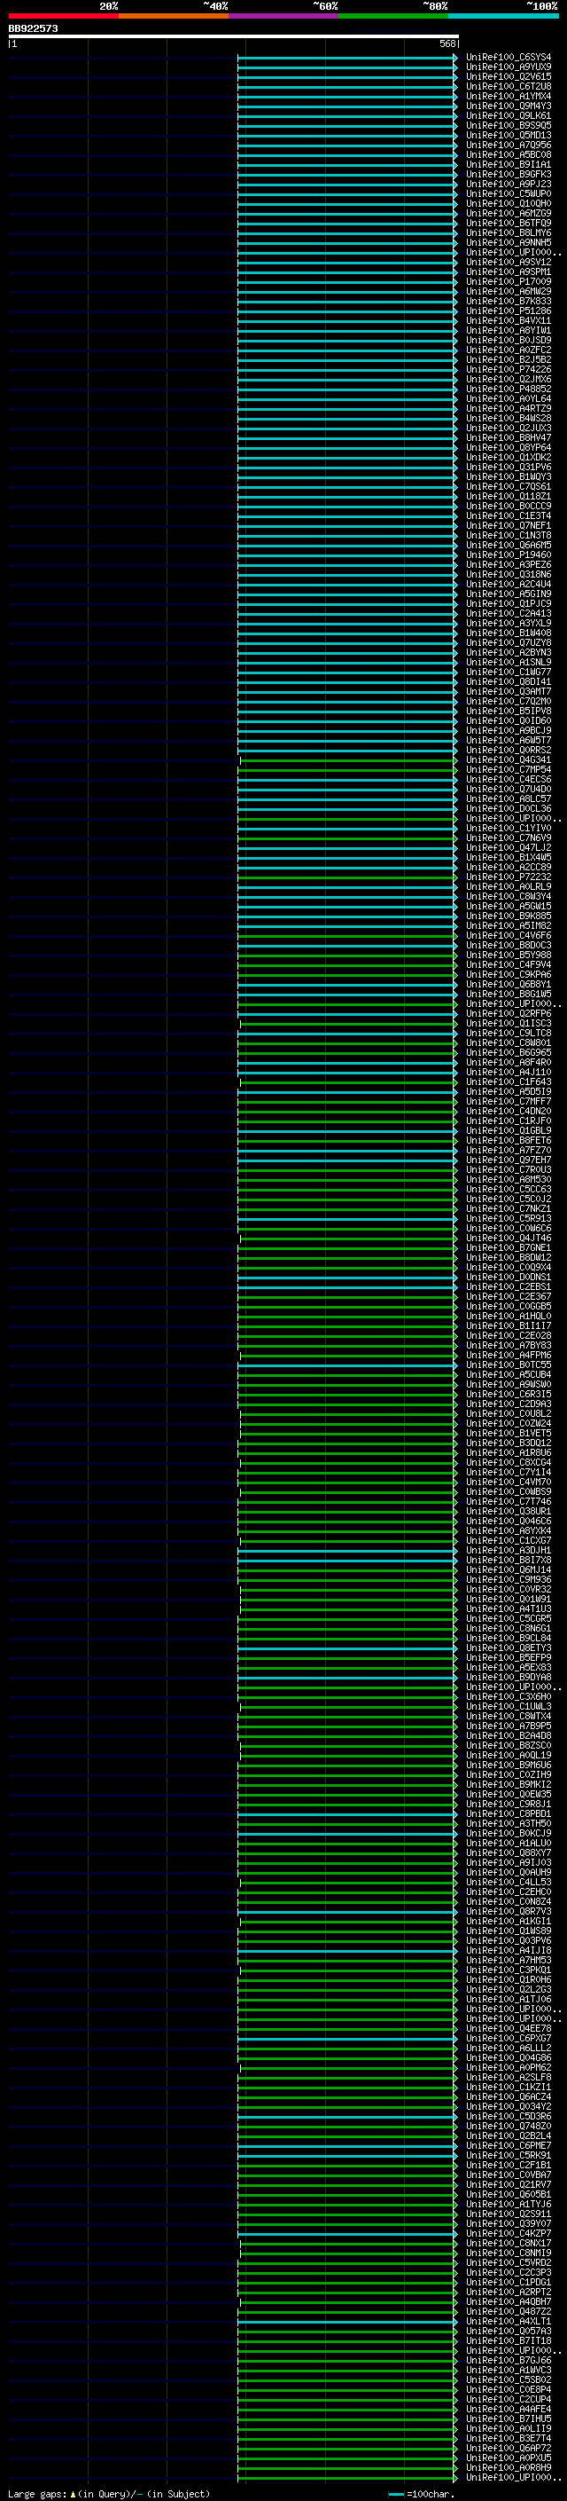Screen dimensions: 567x2501
Task: Select hit UniRef100_C7R0U3
Action: point(509,1169)
